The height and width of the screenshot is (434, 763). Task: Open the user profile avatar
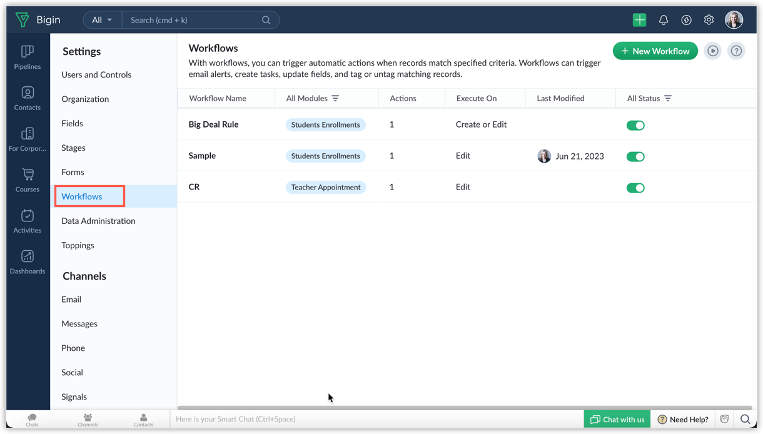(734, 20)
